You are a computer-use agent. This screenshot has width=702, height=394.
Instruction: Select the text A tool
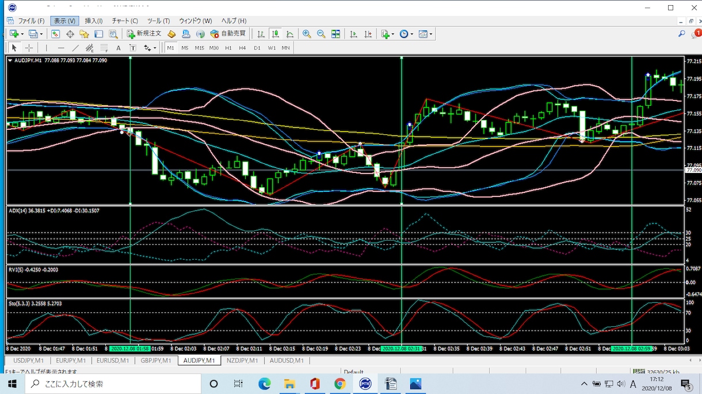[119, 48]
